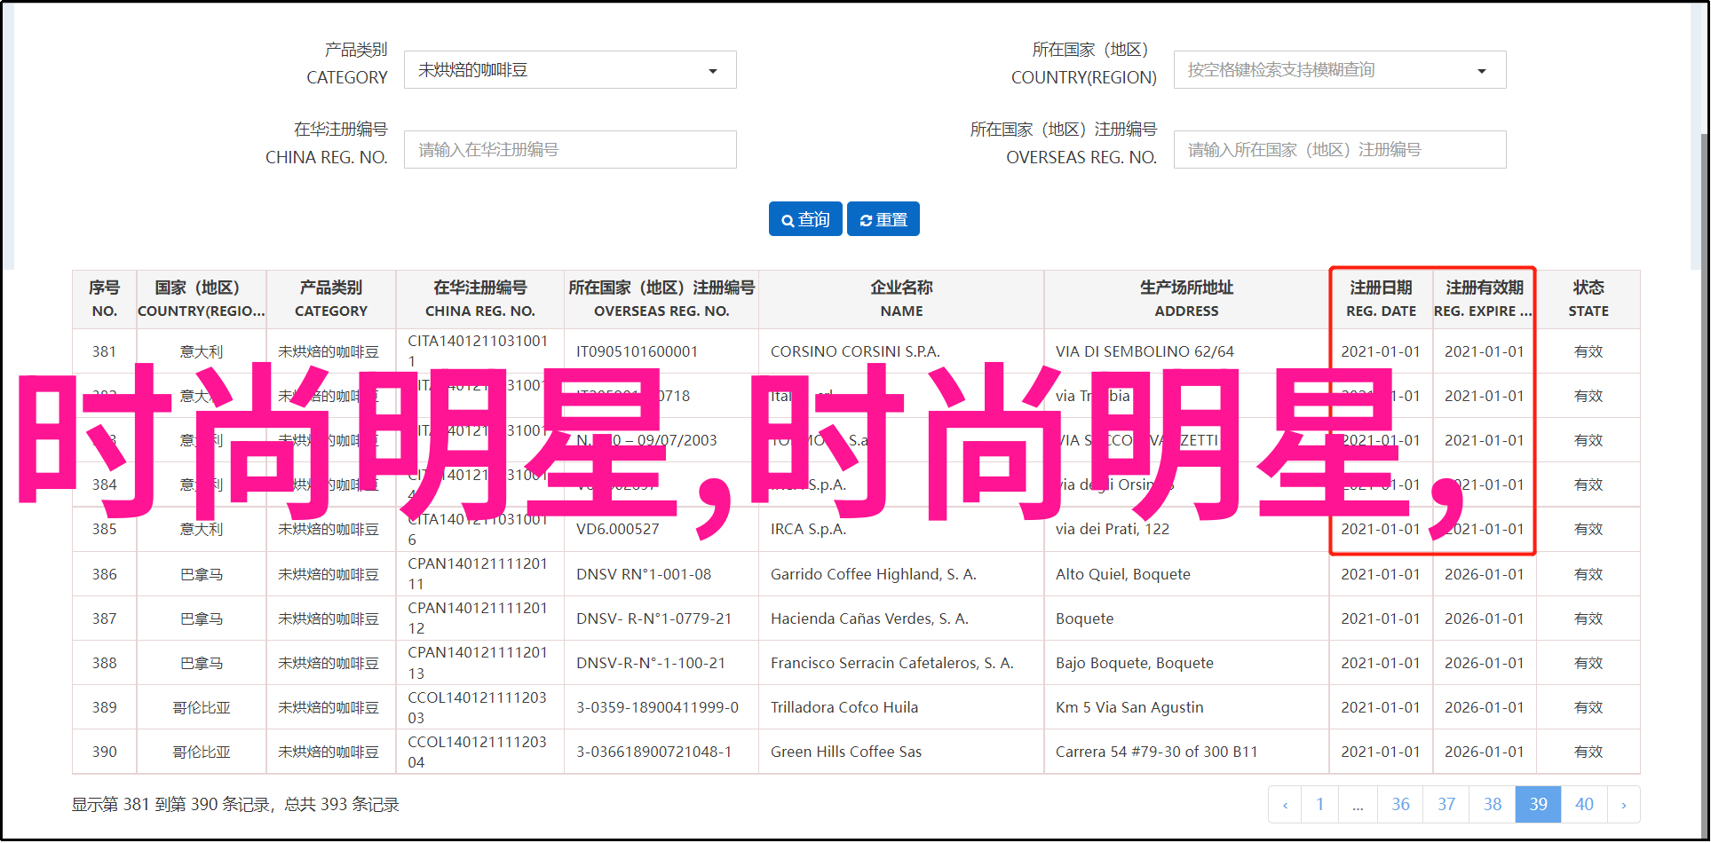
Task: Click the 生产场所地址 ADDRESS column header
Action: click(x=1186, y=299)
